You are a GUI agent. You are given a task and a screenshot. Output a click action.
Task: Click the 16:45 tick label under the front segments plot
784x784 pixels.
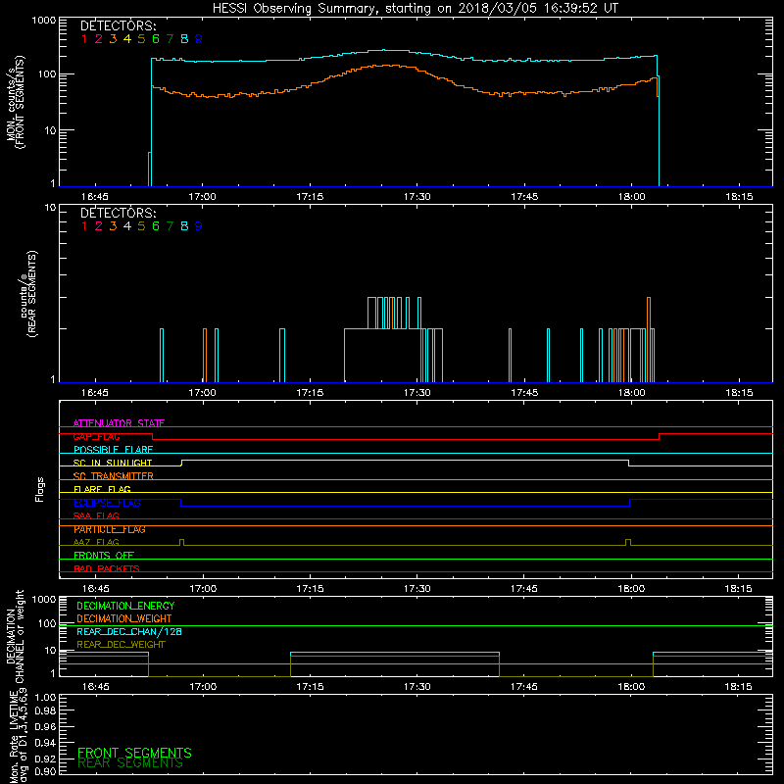pyautogui.click(x=95, y=197)
